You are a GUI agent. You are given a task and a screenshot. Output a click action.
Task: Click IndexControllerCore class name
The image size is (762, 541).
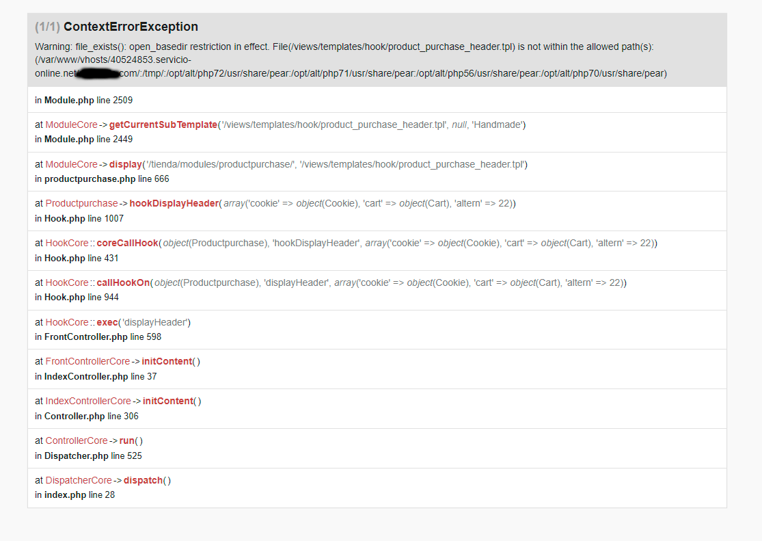pos(88,401)
